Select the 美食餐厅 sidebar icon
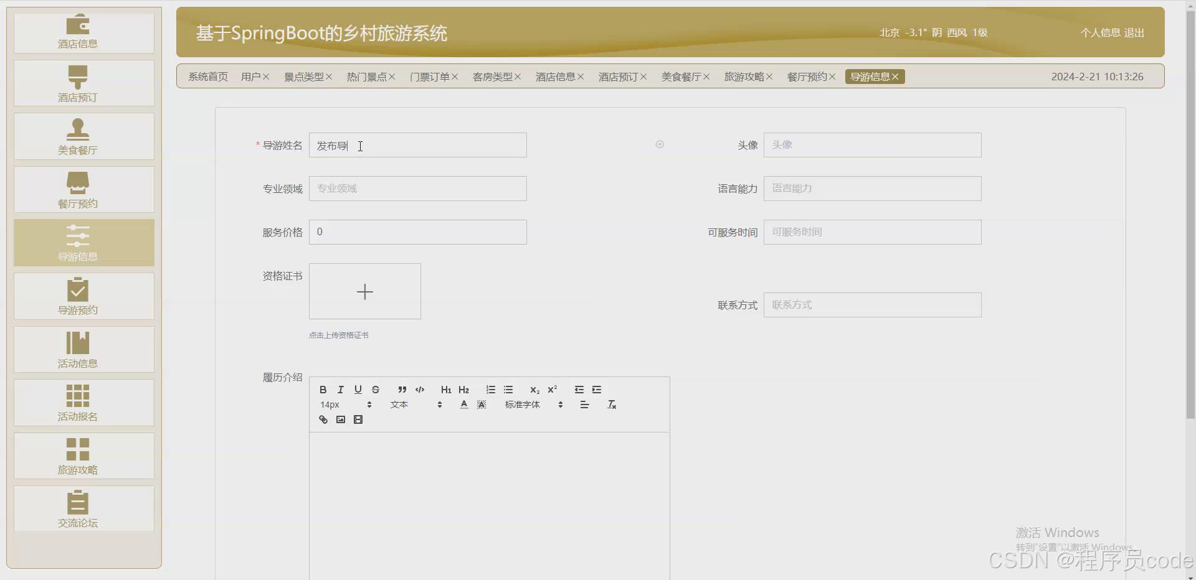Screen dimensions: 1196x580 83,136
